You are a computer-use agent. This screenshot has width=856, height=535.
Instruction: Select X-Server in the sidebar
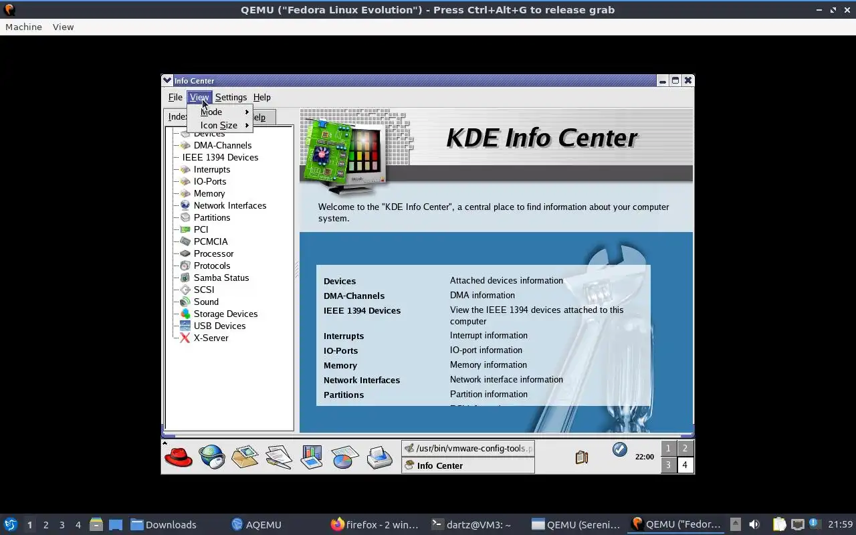[x=211, y=338]
